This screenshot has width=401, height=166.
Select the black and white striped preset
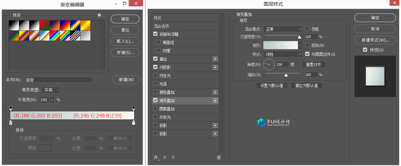[75, 35]
